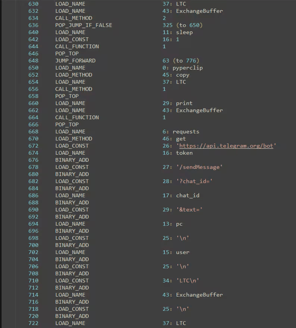Click the POP_JUMP_IF_FALSE opcode

(84, 25)
